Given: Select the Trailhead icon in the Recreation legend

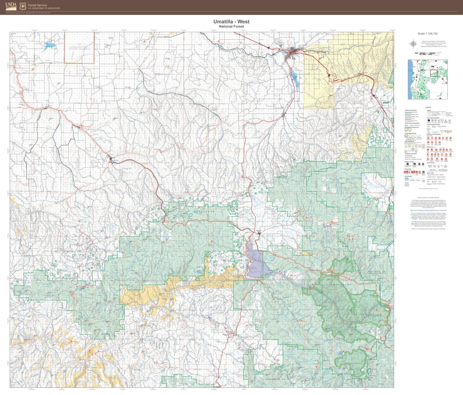Looking at the screenshot, I should 416,172.
